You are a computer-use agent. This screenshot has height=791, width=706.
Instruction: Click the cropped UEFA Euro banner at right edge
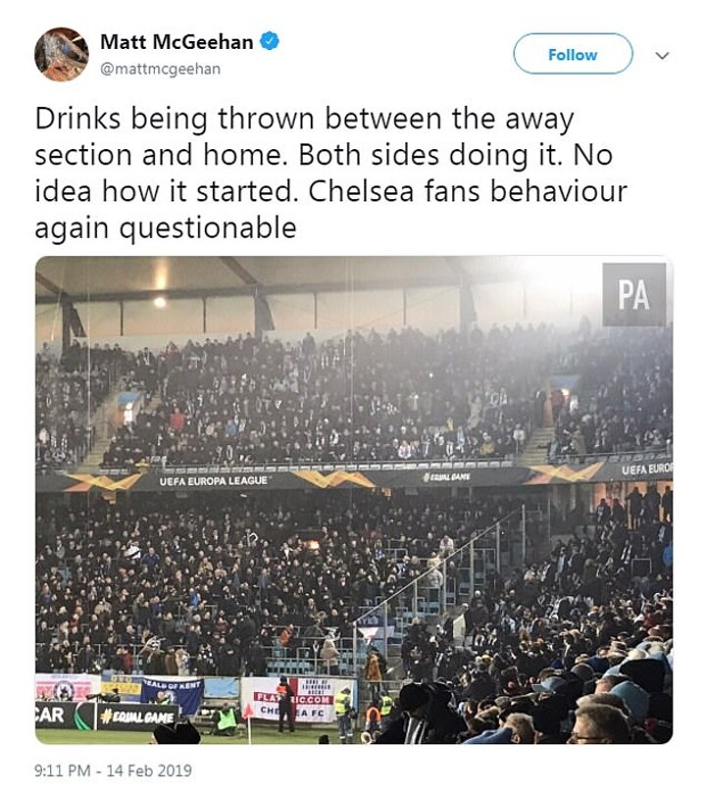(645, 470)
